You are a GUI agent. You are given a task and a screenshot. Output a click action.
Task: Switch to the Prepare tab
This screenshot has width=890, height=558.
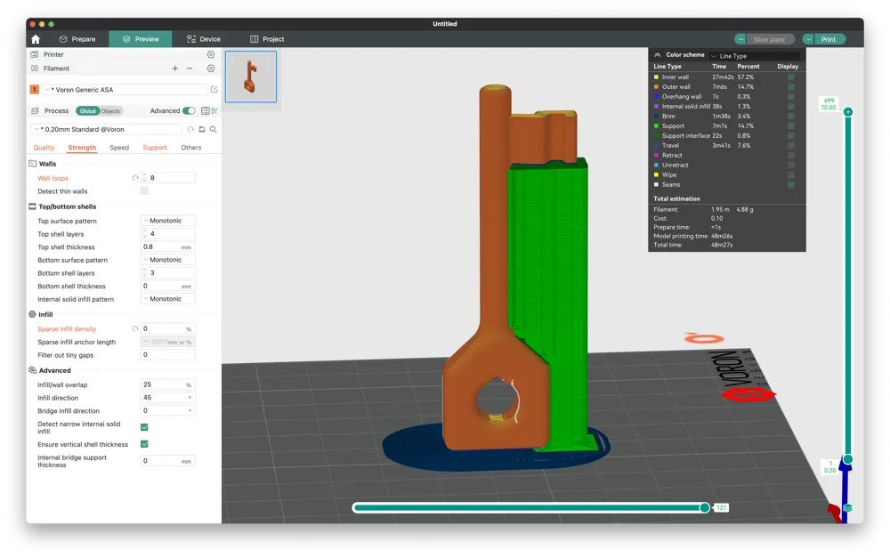click(x=77, y=39)
